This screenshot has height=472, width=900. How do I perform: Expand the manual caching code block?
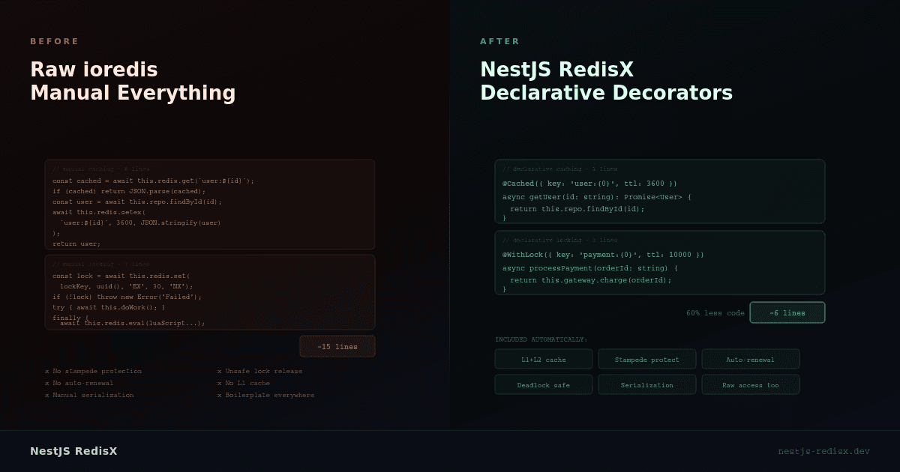(x=210, y=204)
